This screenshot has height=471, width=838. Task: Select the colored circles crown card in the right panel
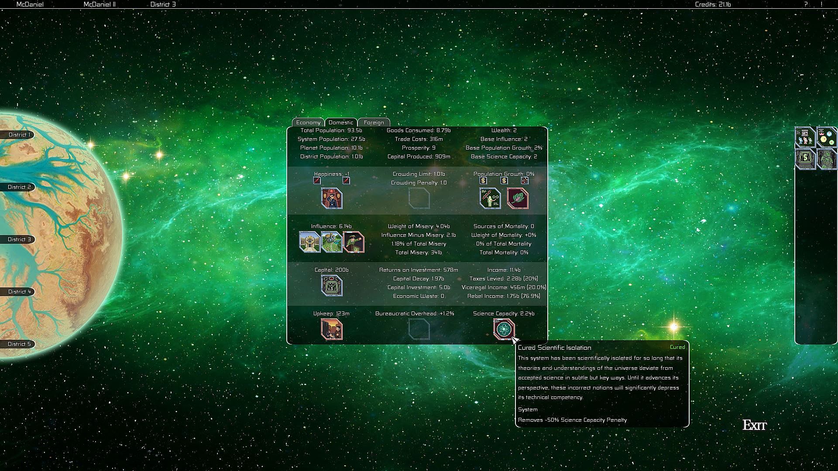827,137
